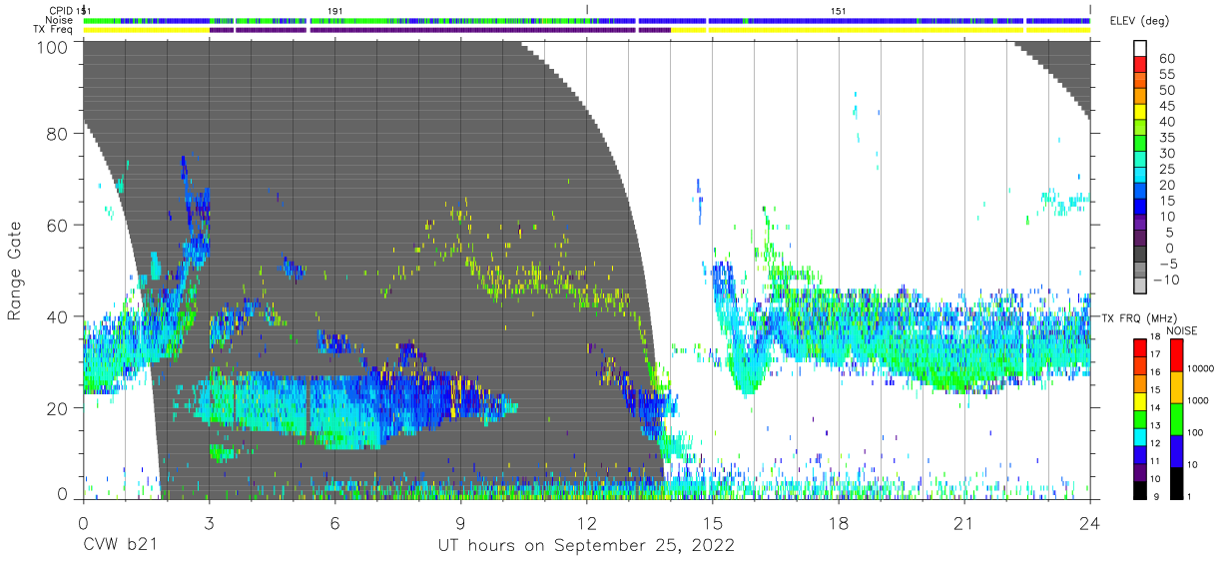Click the 'Range Gate' y-axis label

(15, 272)
